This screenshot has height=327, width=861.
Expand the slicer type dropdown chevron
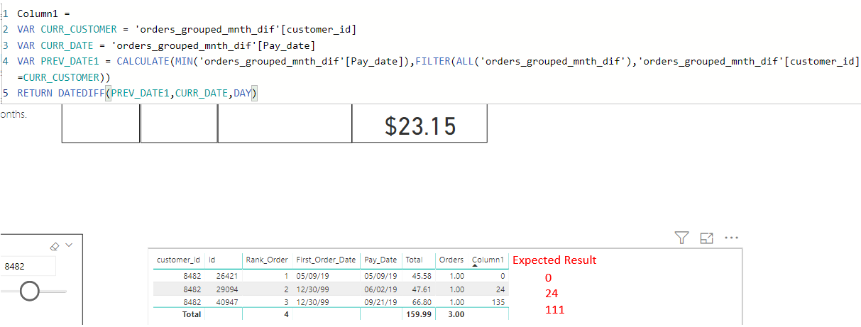tap(69, 245)
